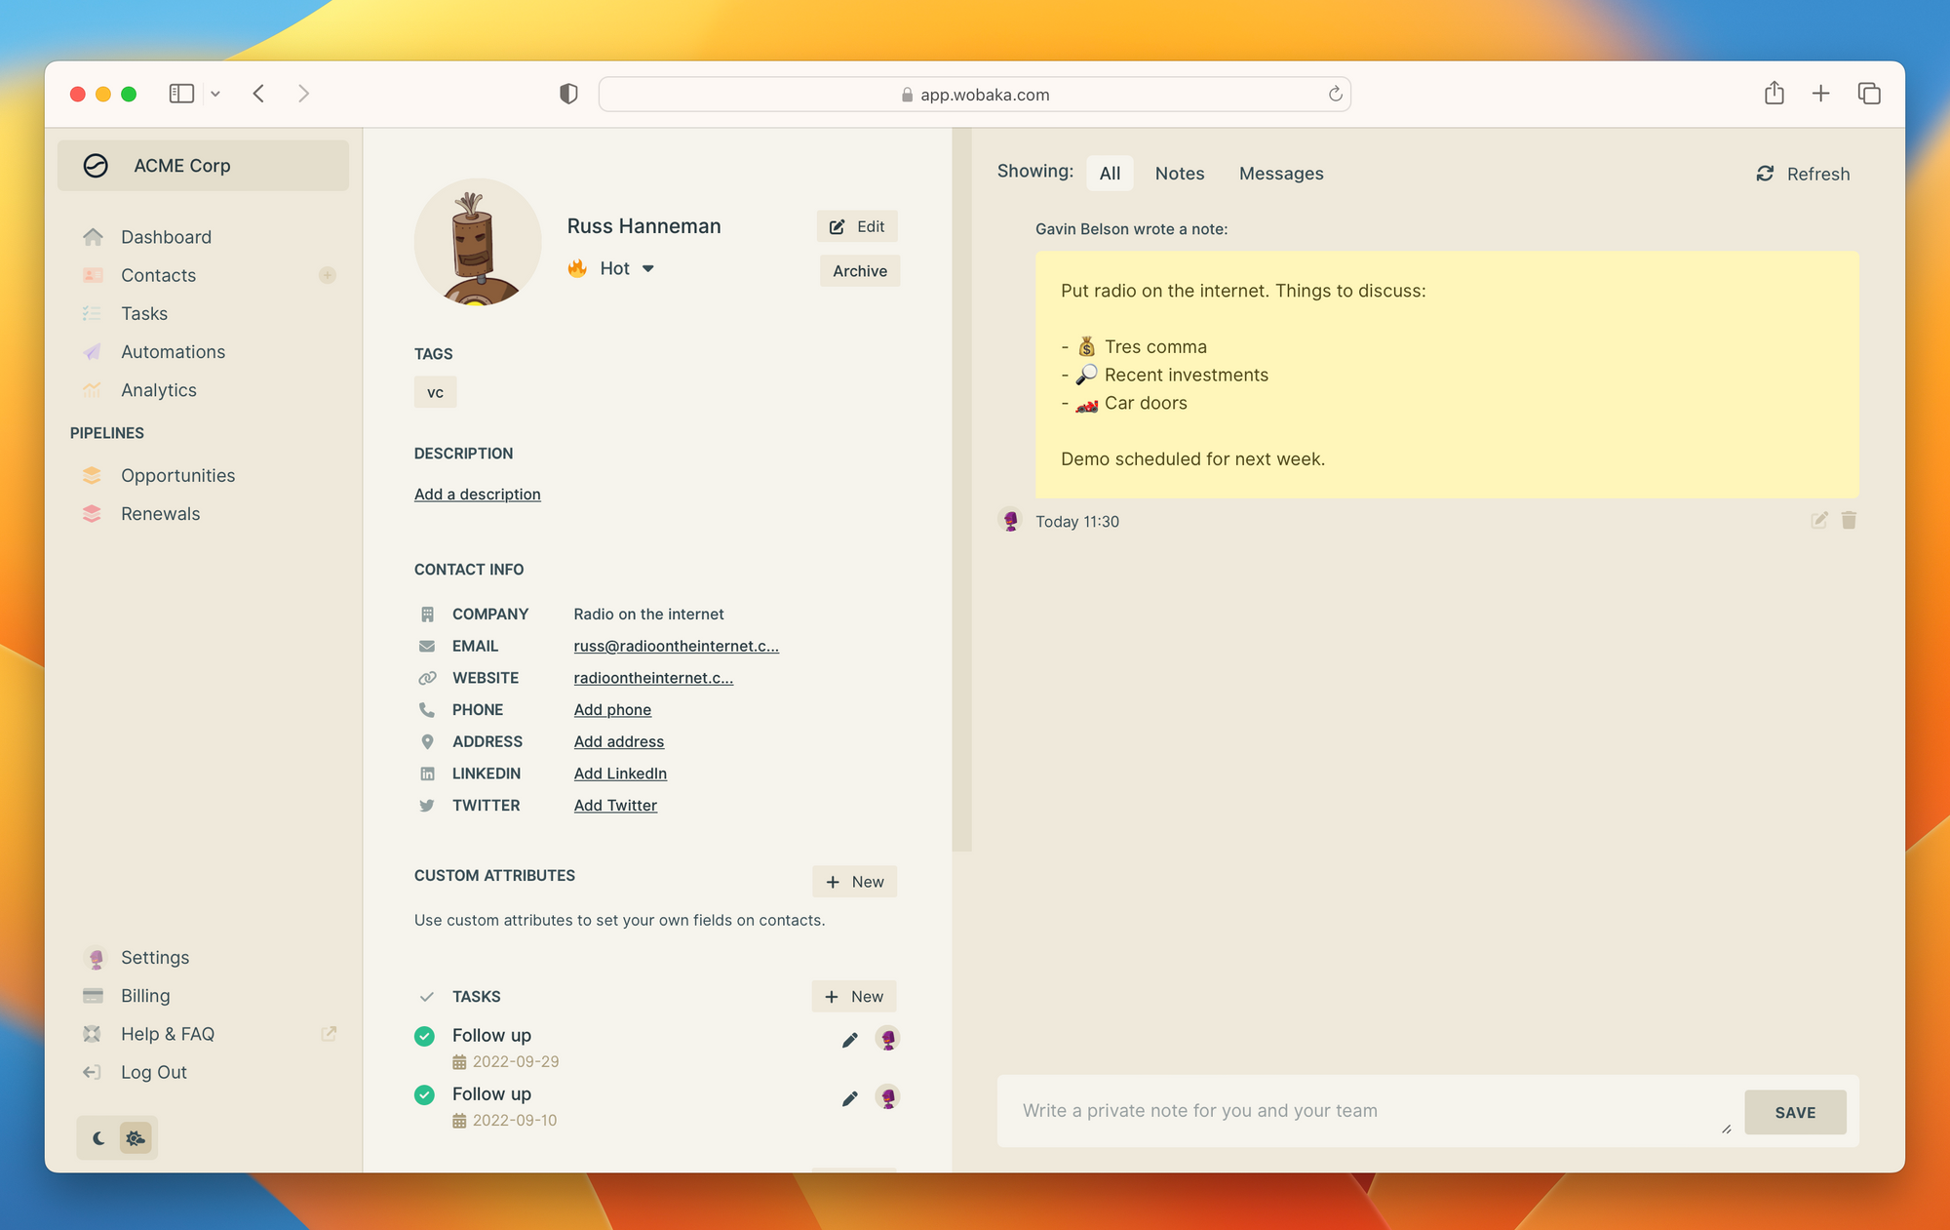
Task: Click Add address link
Action: tap(618, 741)
